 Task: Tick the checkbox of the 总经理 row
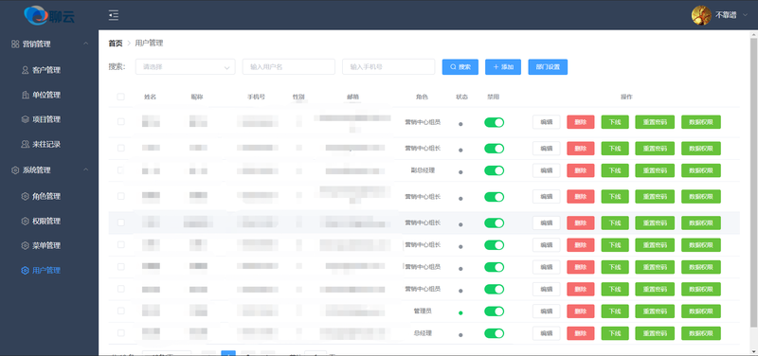pos(121,333)
